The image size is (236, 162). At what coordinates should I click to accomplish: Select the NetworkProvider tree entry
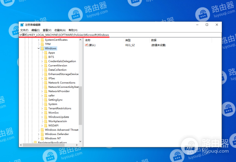tap(59, 91)
